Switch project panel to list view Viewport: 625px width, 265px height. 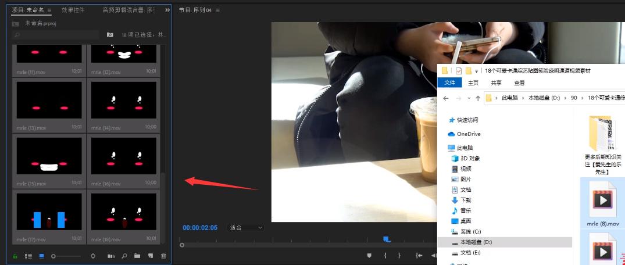(28, 256)
